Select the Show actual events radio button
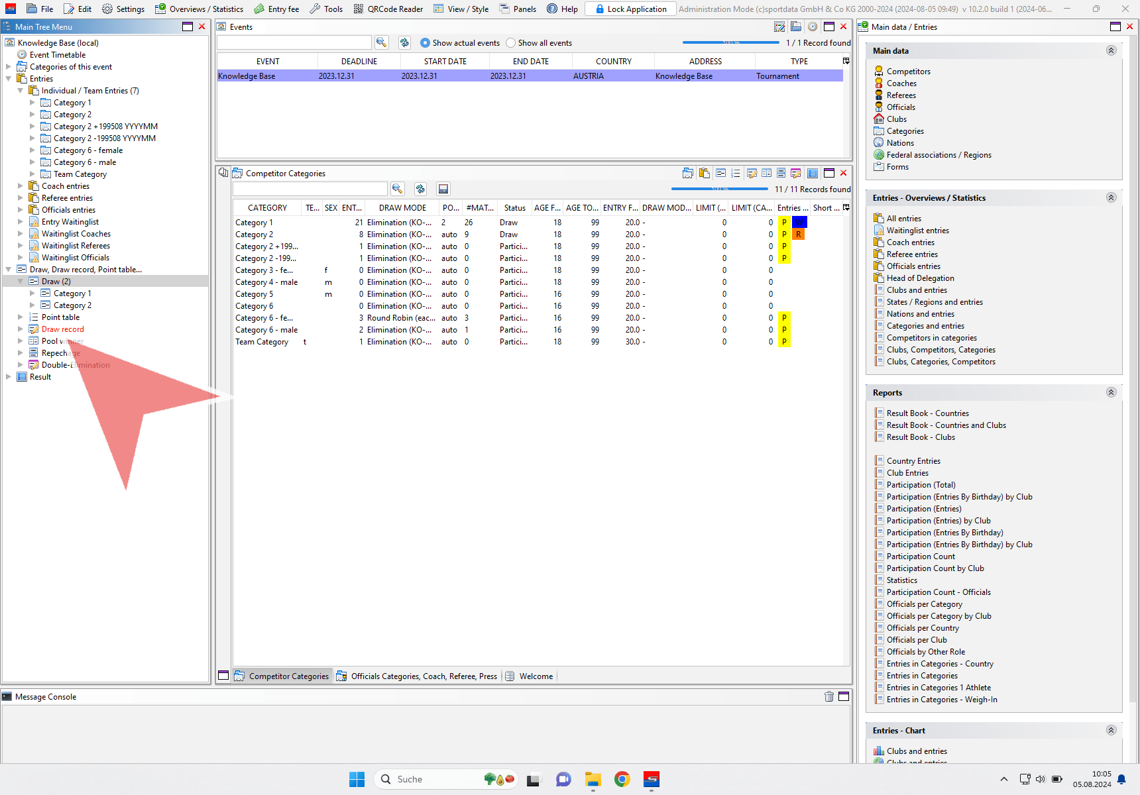 click(426, 42)
